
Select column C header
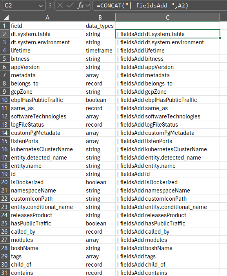click(x=167, y=17)
